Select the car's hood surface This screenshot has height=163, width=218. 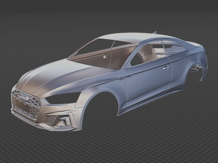pos(56,78)
